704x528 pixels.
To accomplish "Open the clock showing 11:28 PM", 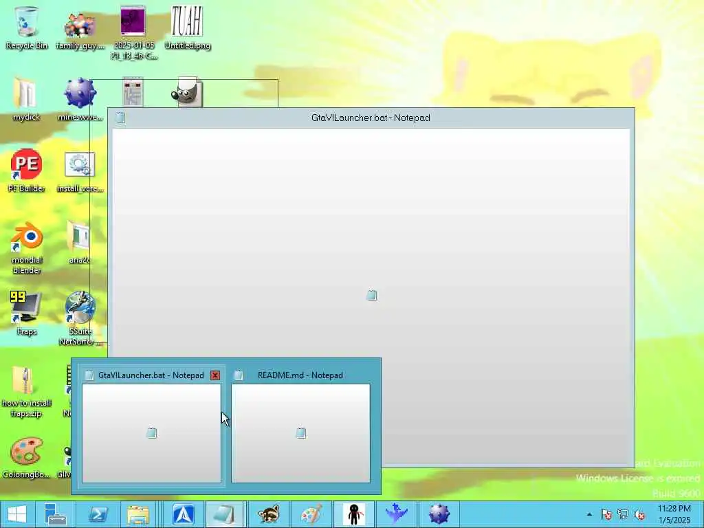I will [x=674, y=514].
